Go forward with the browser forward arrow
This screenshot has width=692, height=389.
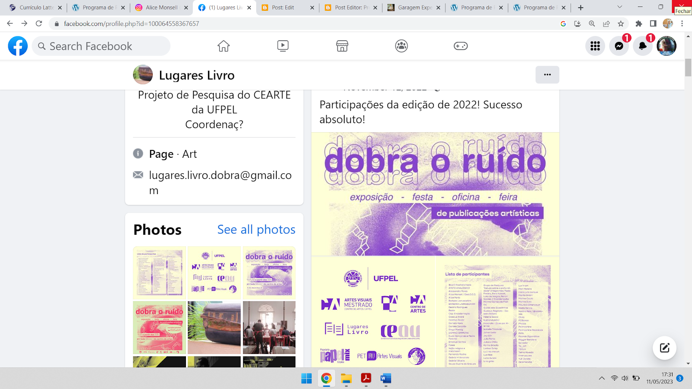pyautogui.click(x=24, y=23)
